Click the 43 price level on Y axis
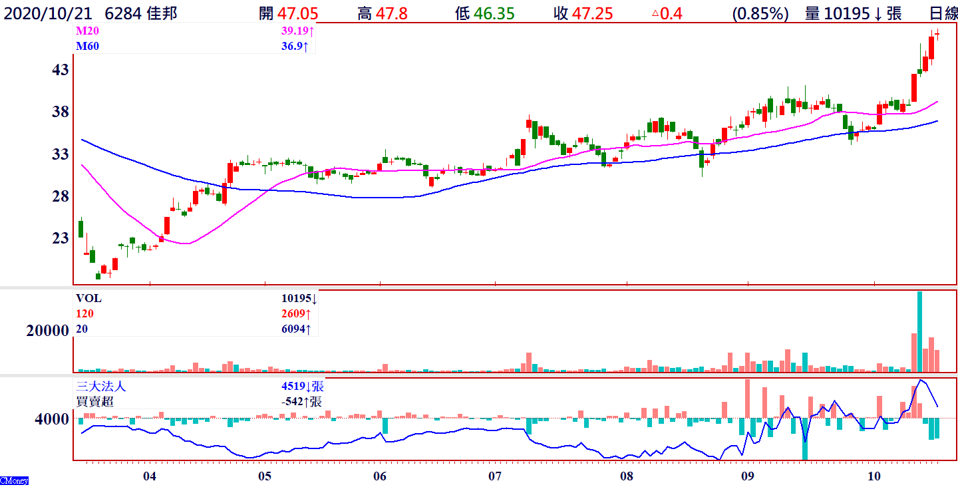Image resolution: width=958 pixels, height=499 pixels. 60,69
